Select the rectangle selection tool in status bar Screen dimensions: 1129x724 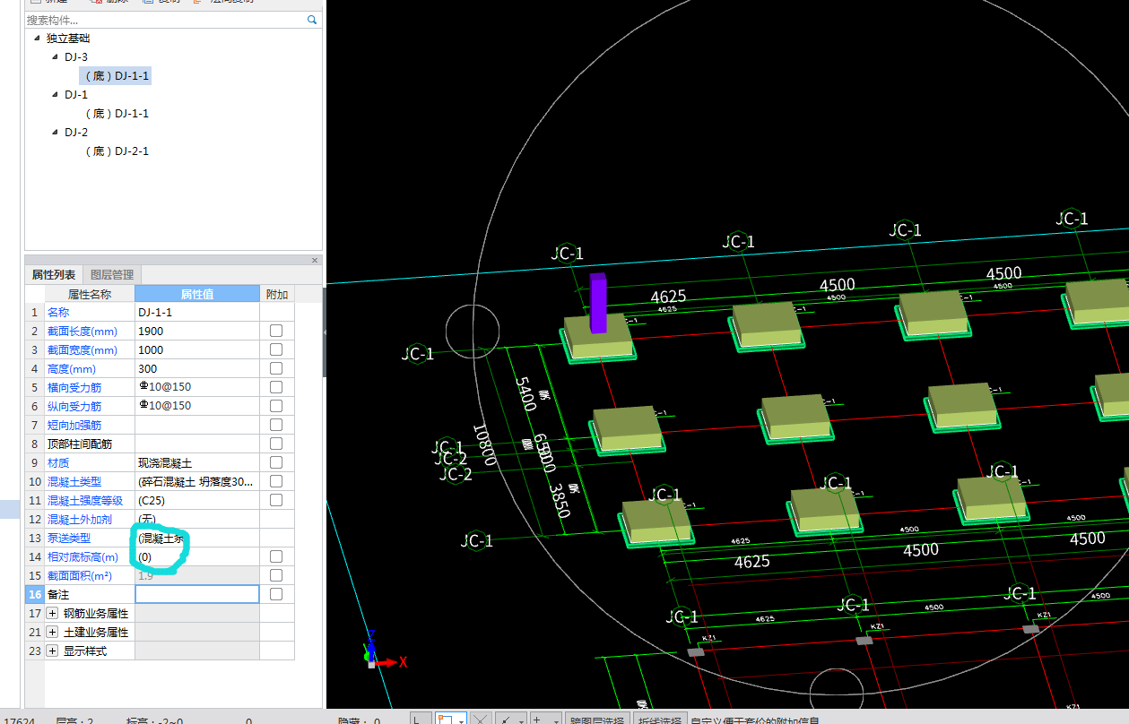(446, 719)
